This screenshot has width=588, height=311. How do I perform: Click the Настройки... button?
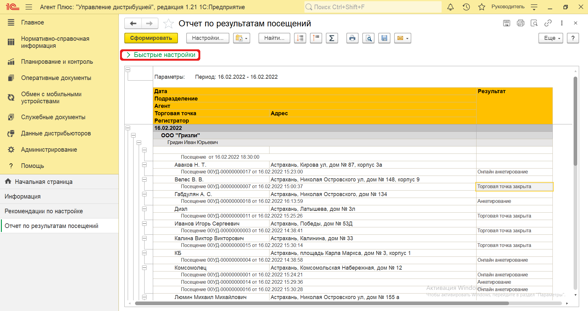click(208, 38)
